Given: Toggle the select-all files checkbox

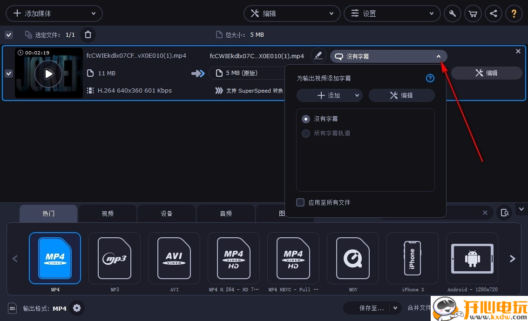Looking at the screenshot, I should [9, 34].
